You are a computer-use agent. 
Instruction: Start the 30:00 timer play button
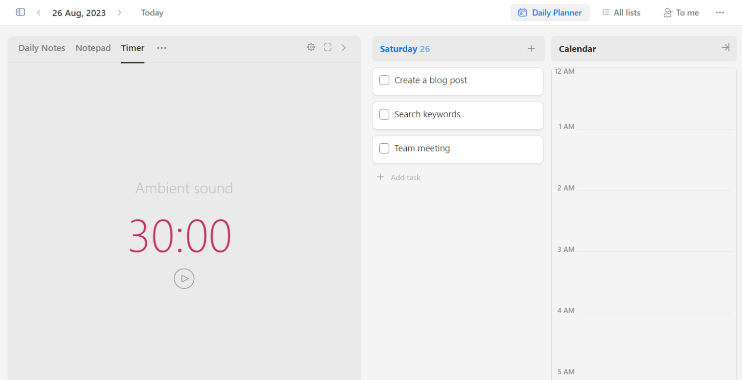(x=184, y=279)
